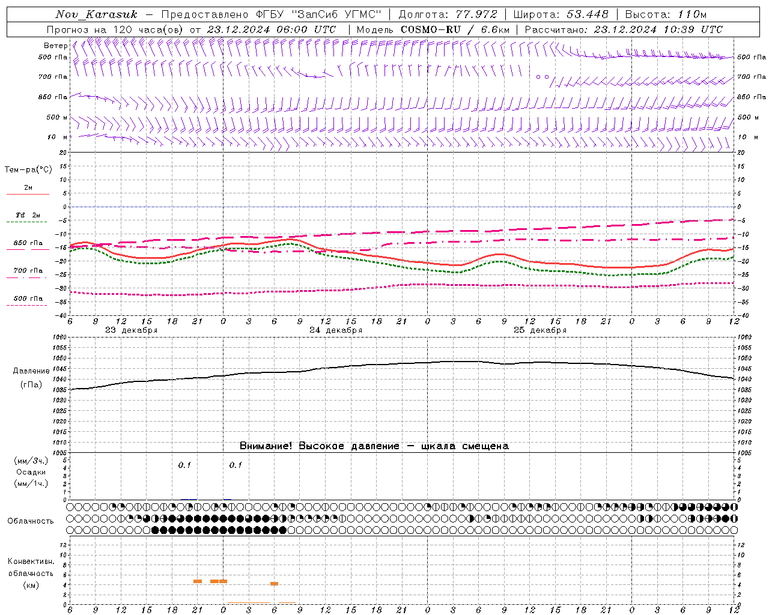Click the 'Осадки' precipitation label
Image resolution: width=769 pixels, height=615 pixels.
31,472
